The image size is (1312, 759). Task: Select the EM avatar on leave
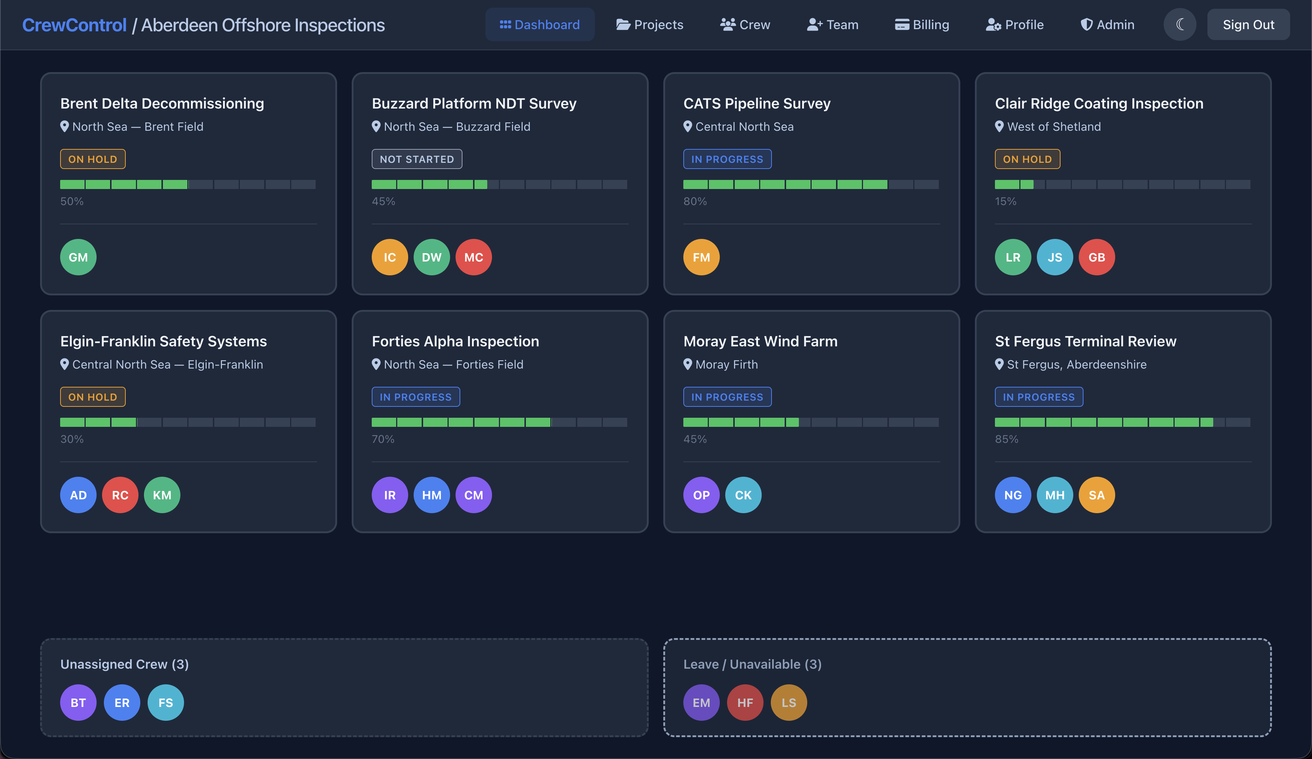click(701, 702)
